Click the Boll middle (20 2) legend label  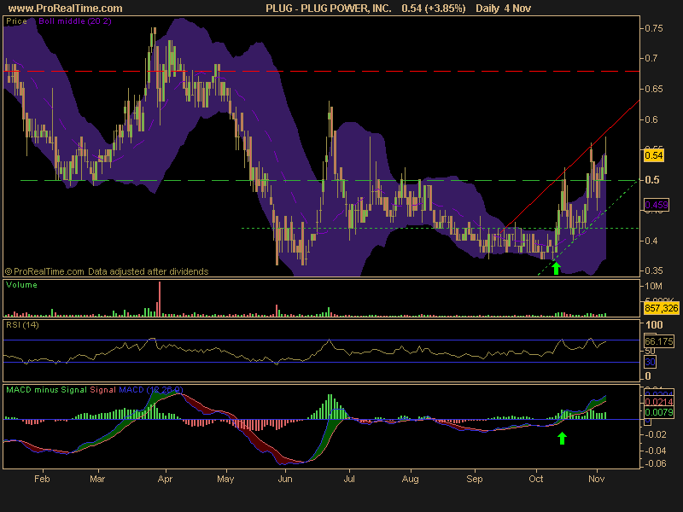[x=75, y=20]
